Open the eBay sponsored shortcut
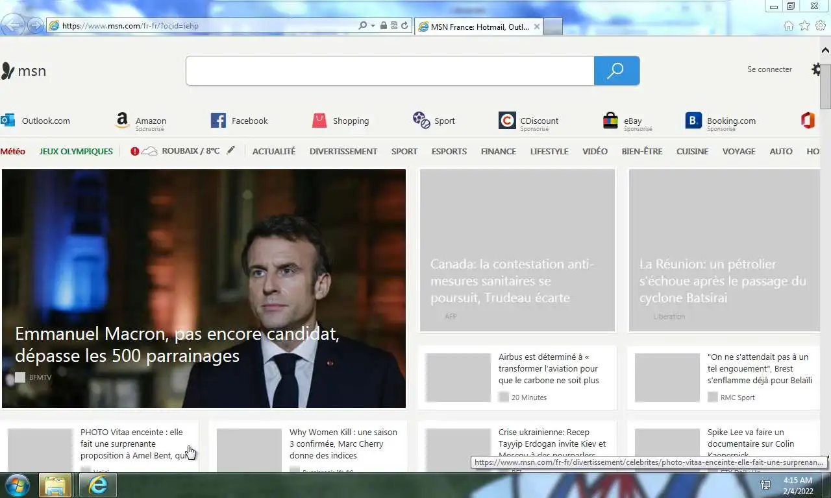Image resolution: width=831 pixels, height=498 pixels. (627, 121)
